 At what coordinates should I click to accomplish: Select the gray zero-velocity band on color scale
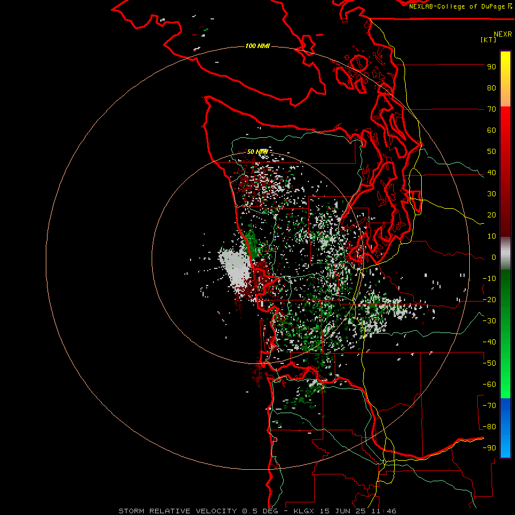[505, 253]
